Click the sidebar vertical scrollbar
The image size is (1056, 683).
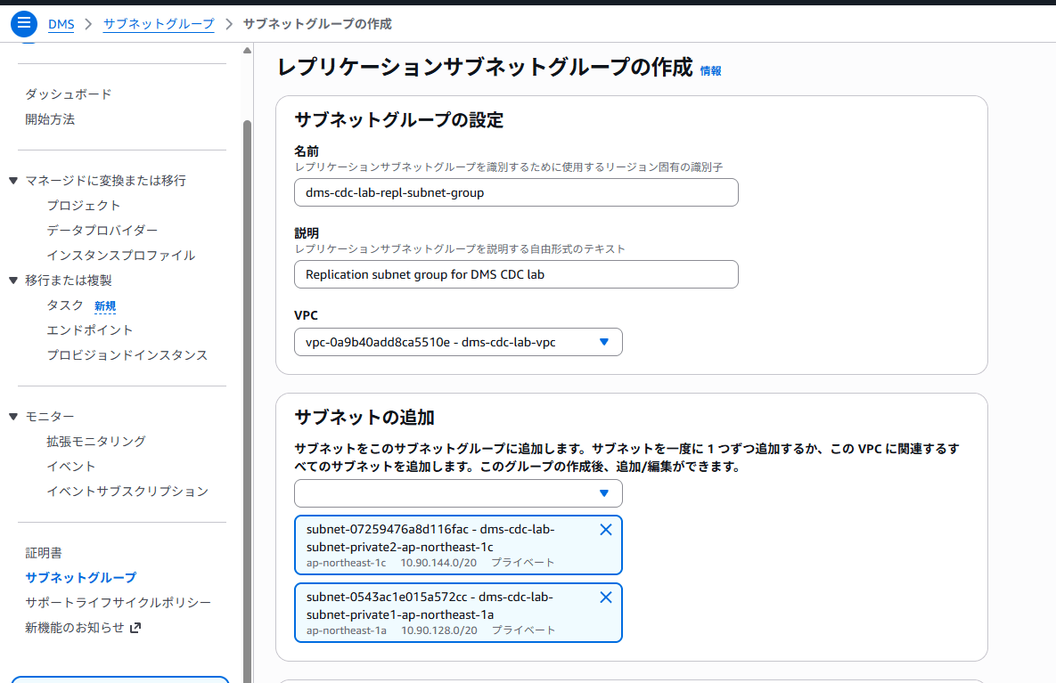(x=247, y=401)
